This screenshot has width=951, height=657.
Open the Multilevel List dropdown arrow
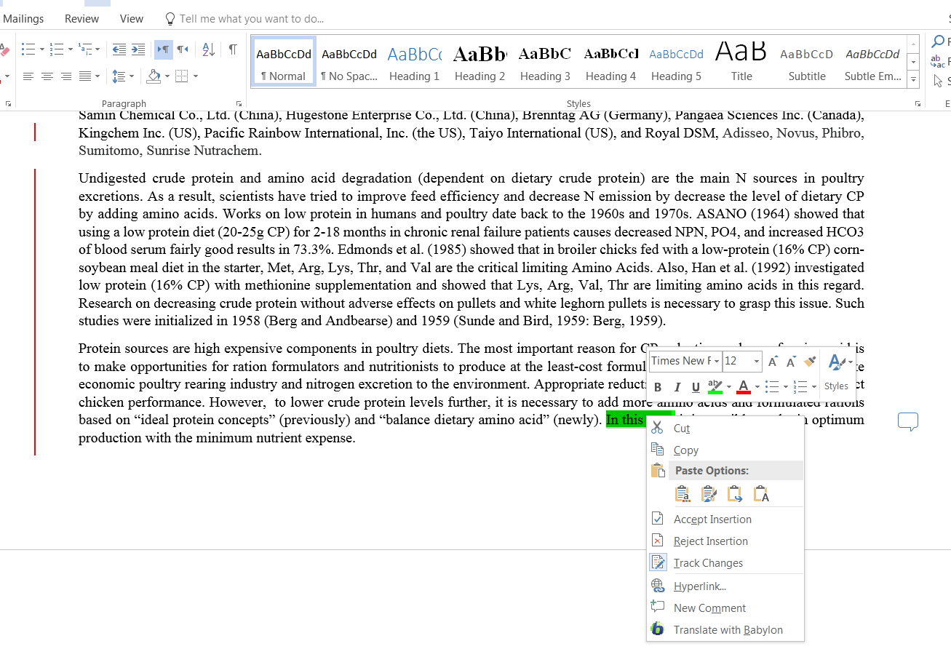coord(98,49)
